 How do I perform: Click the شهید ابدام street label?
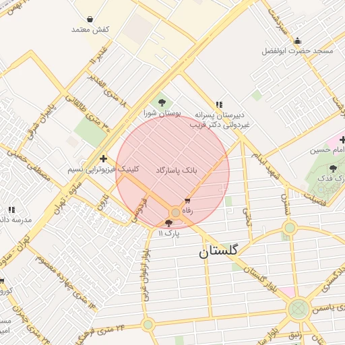coord(265,166)
